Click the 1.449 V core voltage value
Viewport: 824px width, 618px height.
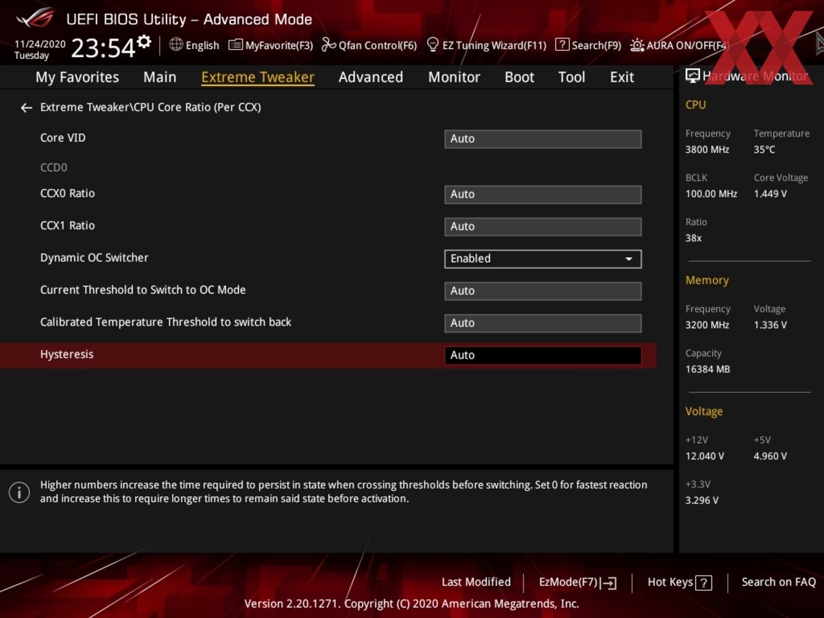click(770, 193)
